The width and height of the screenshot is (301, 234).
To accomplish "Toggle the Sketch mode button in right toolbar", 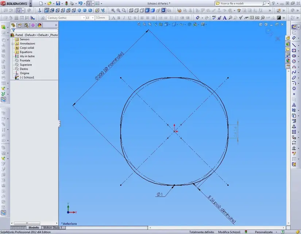I will coord(294,27).
